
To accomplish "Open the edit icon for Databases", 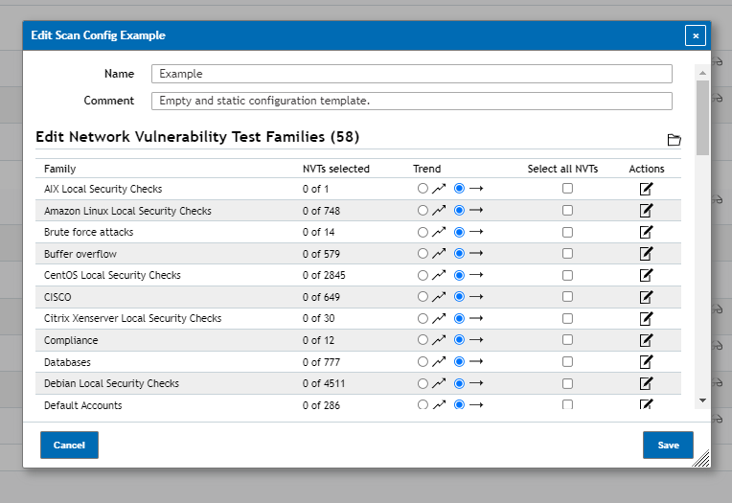I will coord(646,362).
